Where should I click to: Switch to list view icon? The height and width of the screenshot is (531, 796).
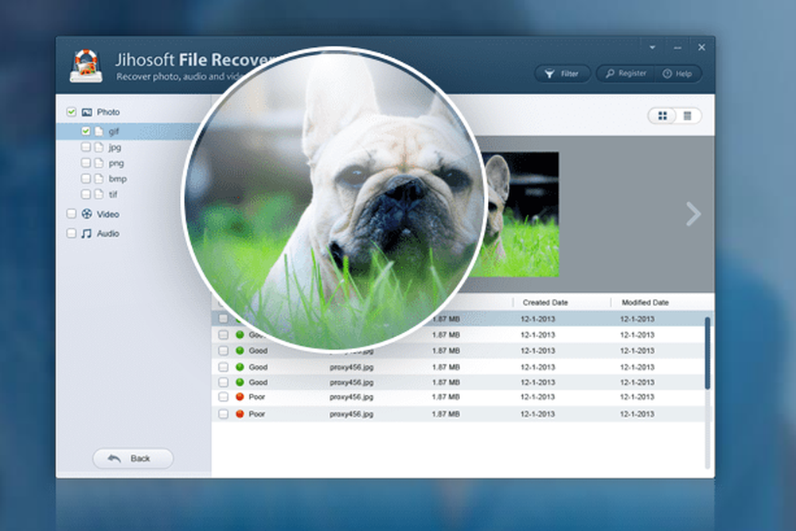[688, 116]
